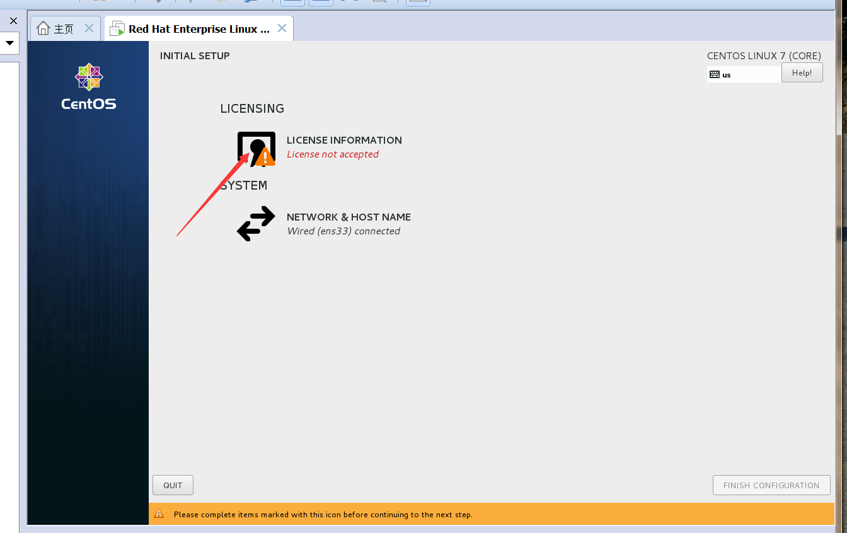Click the FINISH CONFIGURATION button
This screenshot has width=847, height=533.
(x=771, y=485)
